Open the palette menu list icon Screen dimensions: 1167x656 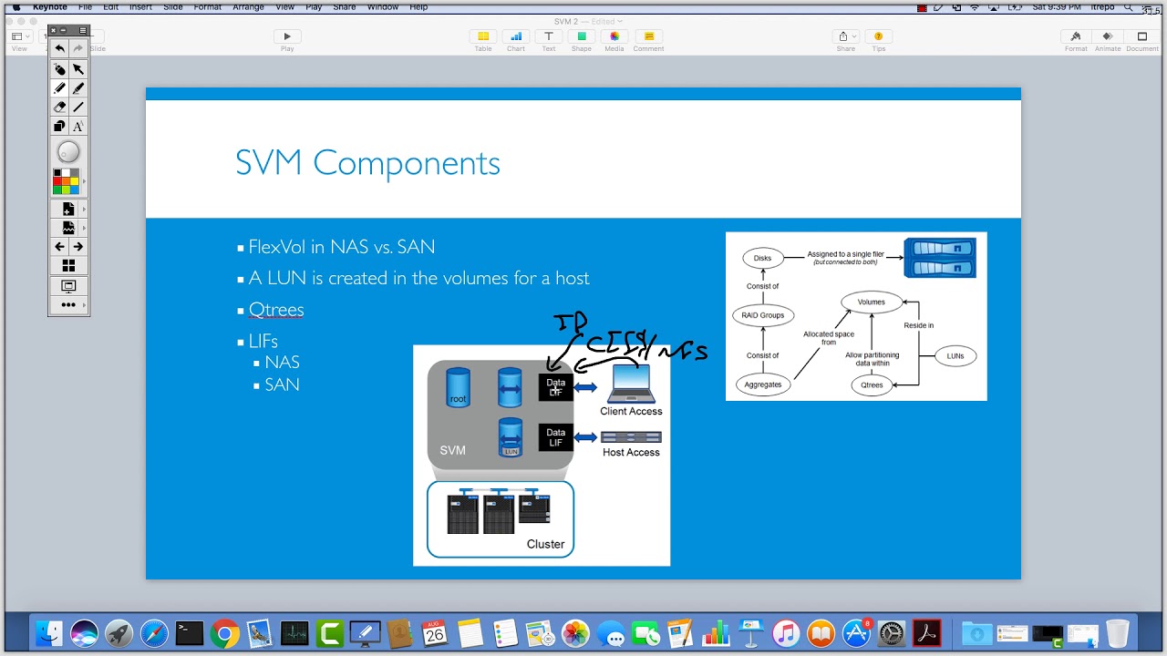tap(83, 30)
